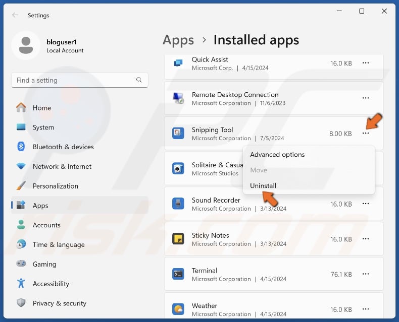This screenshot has height=322, width=399.
Task: Minimize the Settings window
Action: point(339,11)
